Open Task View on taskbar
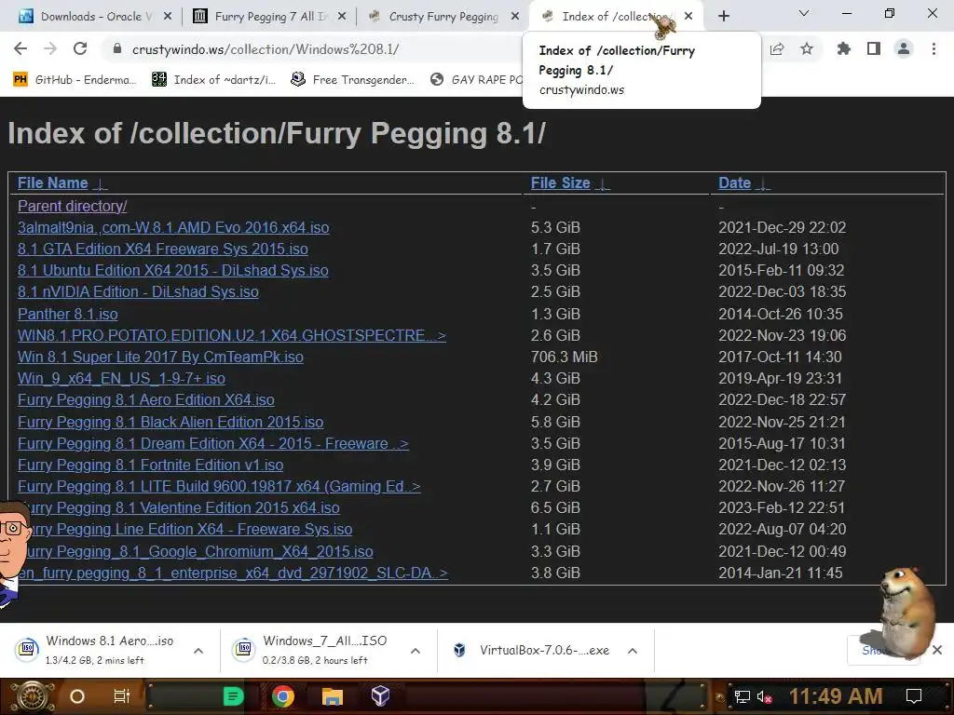 (122, 696)
